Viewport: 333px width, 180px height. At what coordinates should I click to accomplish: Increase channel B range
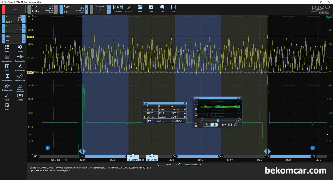point(24,29)
